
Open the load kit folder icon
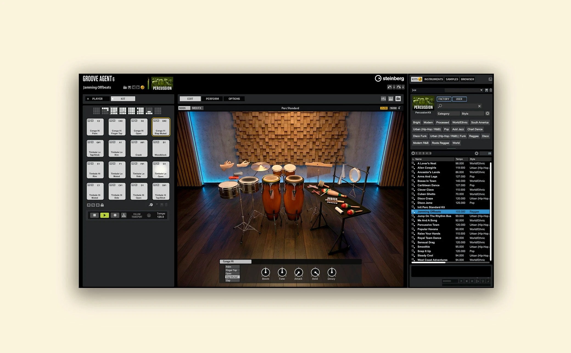click(x=125, y=87)
